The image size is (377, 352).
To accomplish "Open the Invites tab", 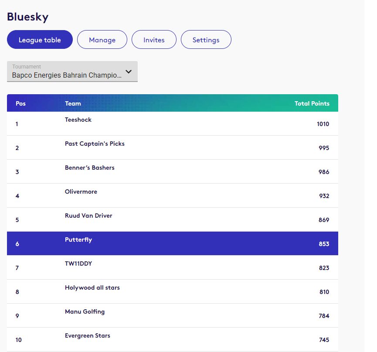I will (154, 39).
